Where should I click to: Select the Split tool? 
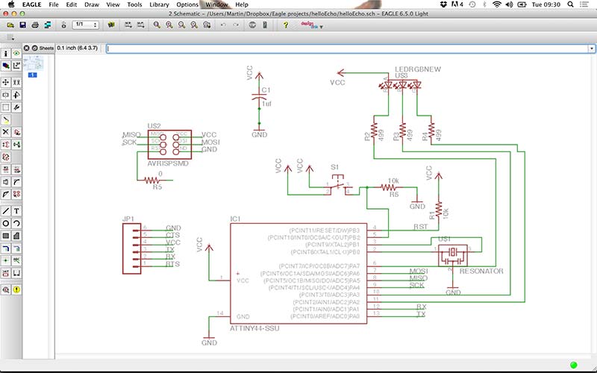(x=6, y=194)
